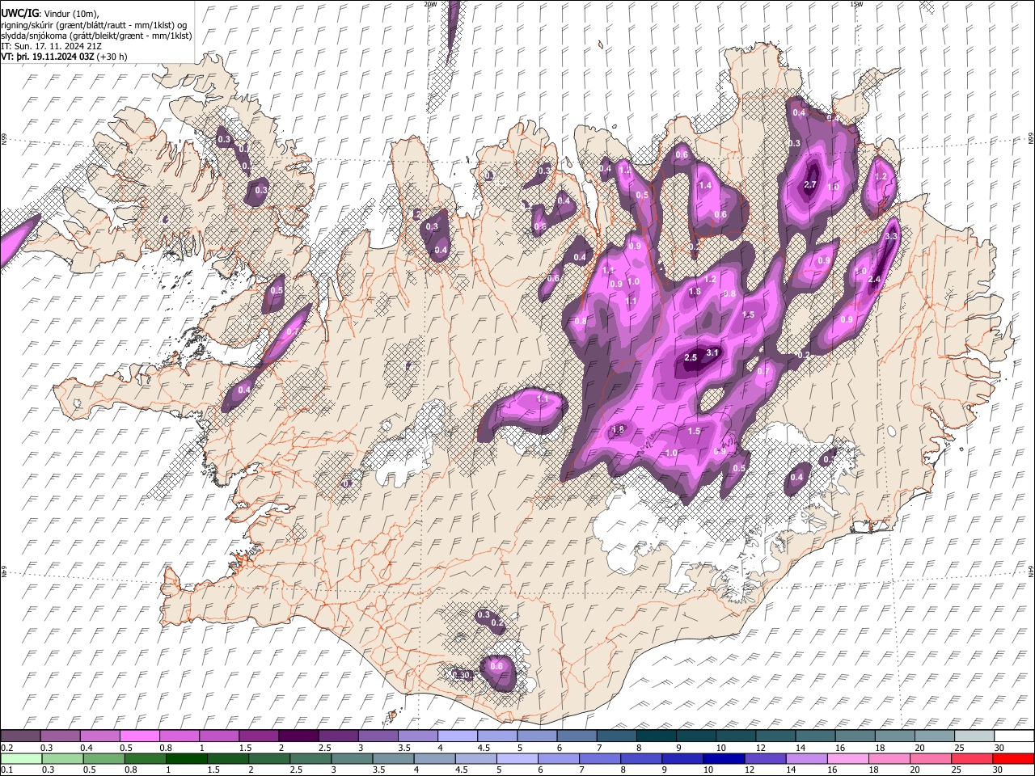Select the 1.1 value in the isolated western blob
The image size is (1035, 776).
pyautogui.click(x=543, y=399)
